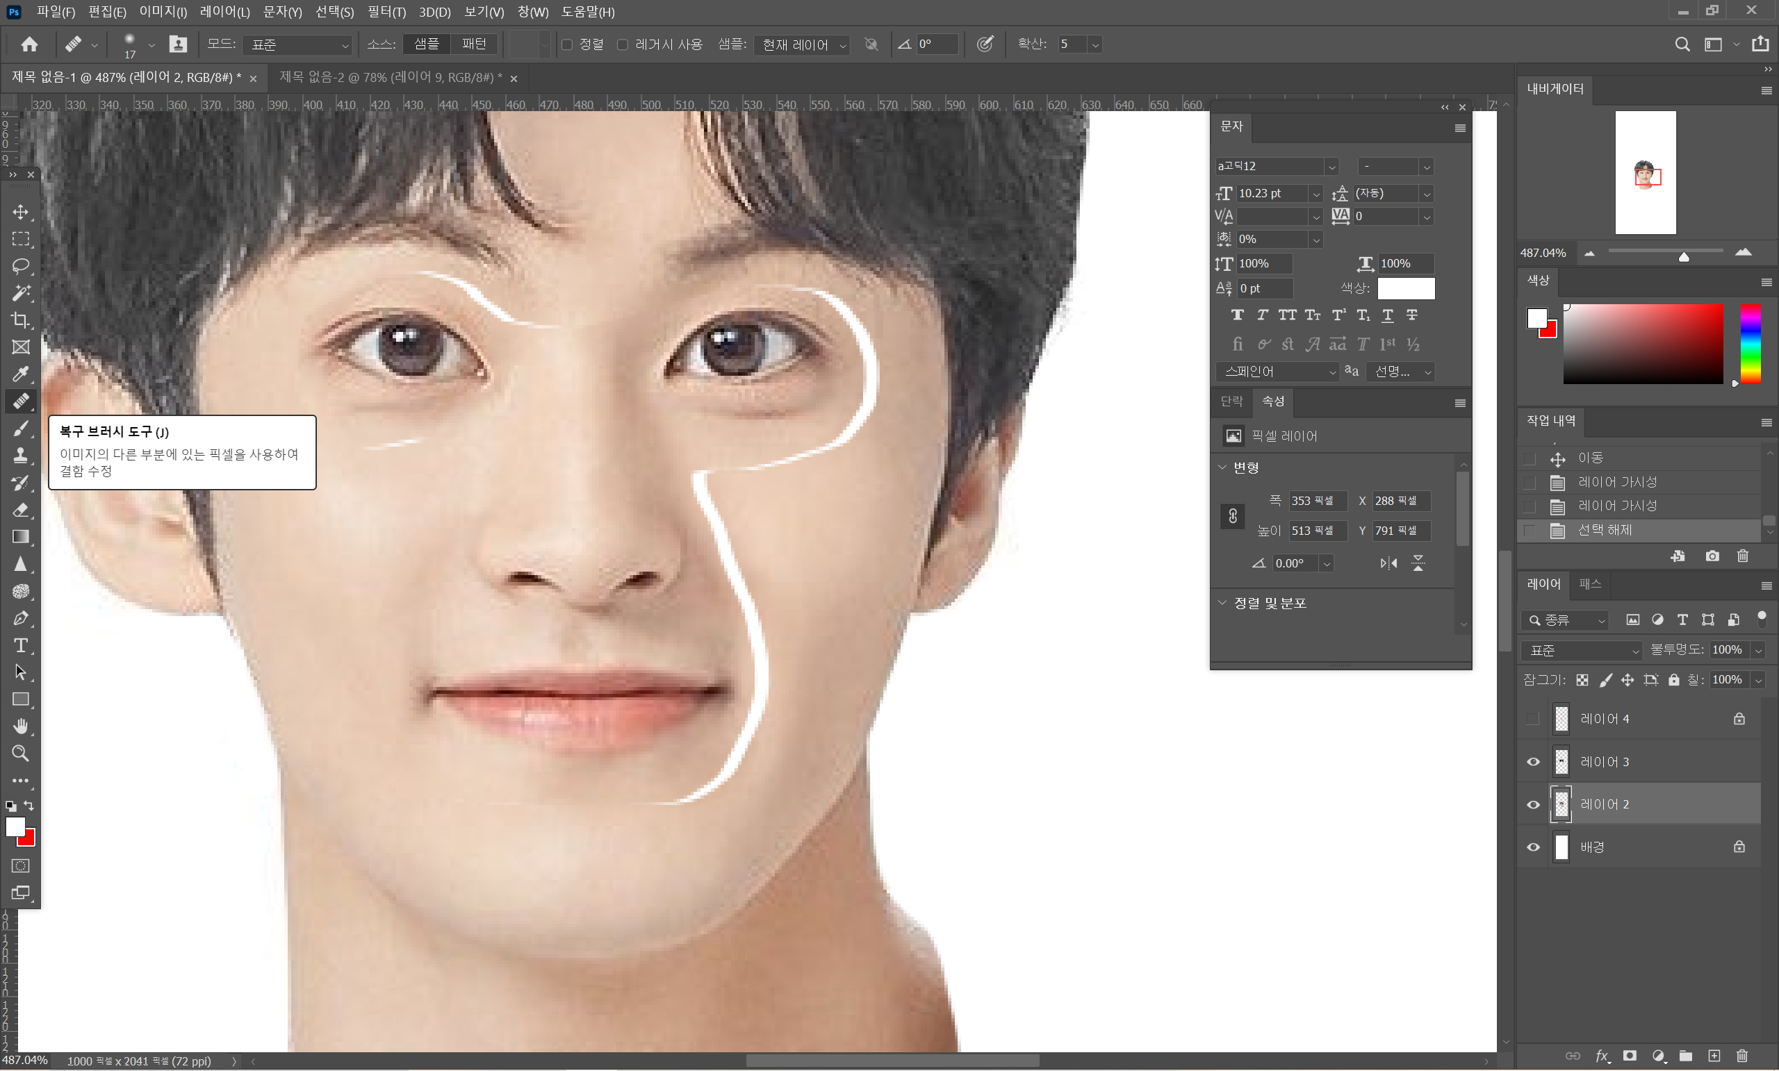The image size is (1779, 1071).
Task: Create new snapshot camera icon in History panel
Action: click(x=1712, y=556)
